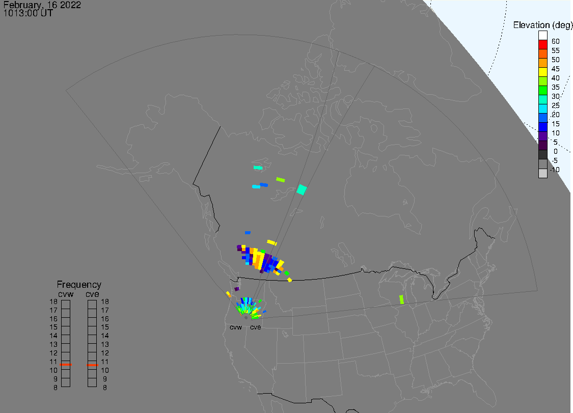Click the cvw header above frequency bar
This screenshot has width=573, height=413.
(x=66, y=294)
